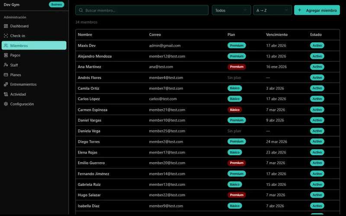Image resolution: width=346 pixels, height=216 pixels.
Task: Open the Todos filter dropdown
Action: (x=231, y=10)
